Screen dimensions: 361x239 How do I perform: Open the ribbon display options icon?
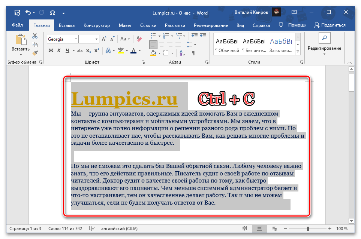tap(294, 12)
